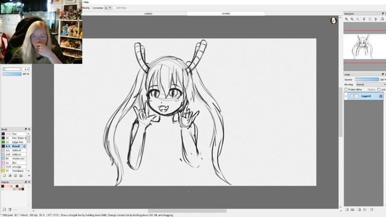The width and height of the screenshot is (386, 217).
Task: Adjust brush size slider
Action: [11, 69]
